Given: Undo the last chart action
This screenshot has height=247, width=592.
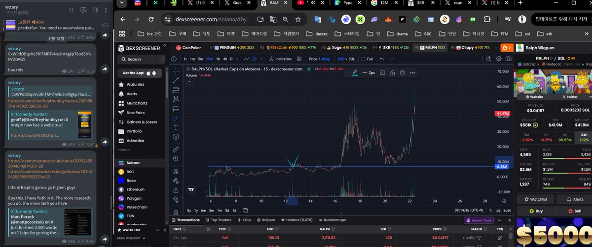Looking at the screenshot, I should coord(381,59).
